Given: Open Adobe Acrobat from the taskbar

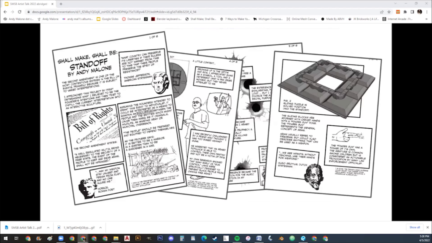Looking at the screenshot, I should (x=127, y=238).
